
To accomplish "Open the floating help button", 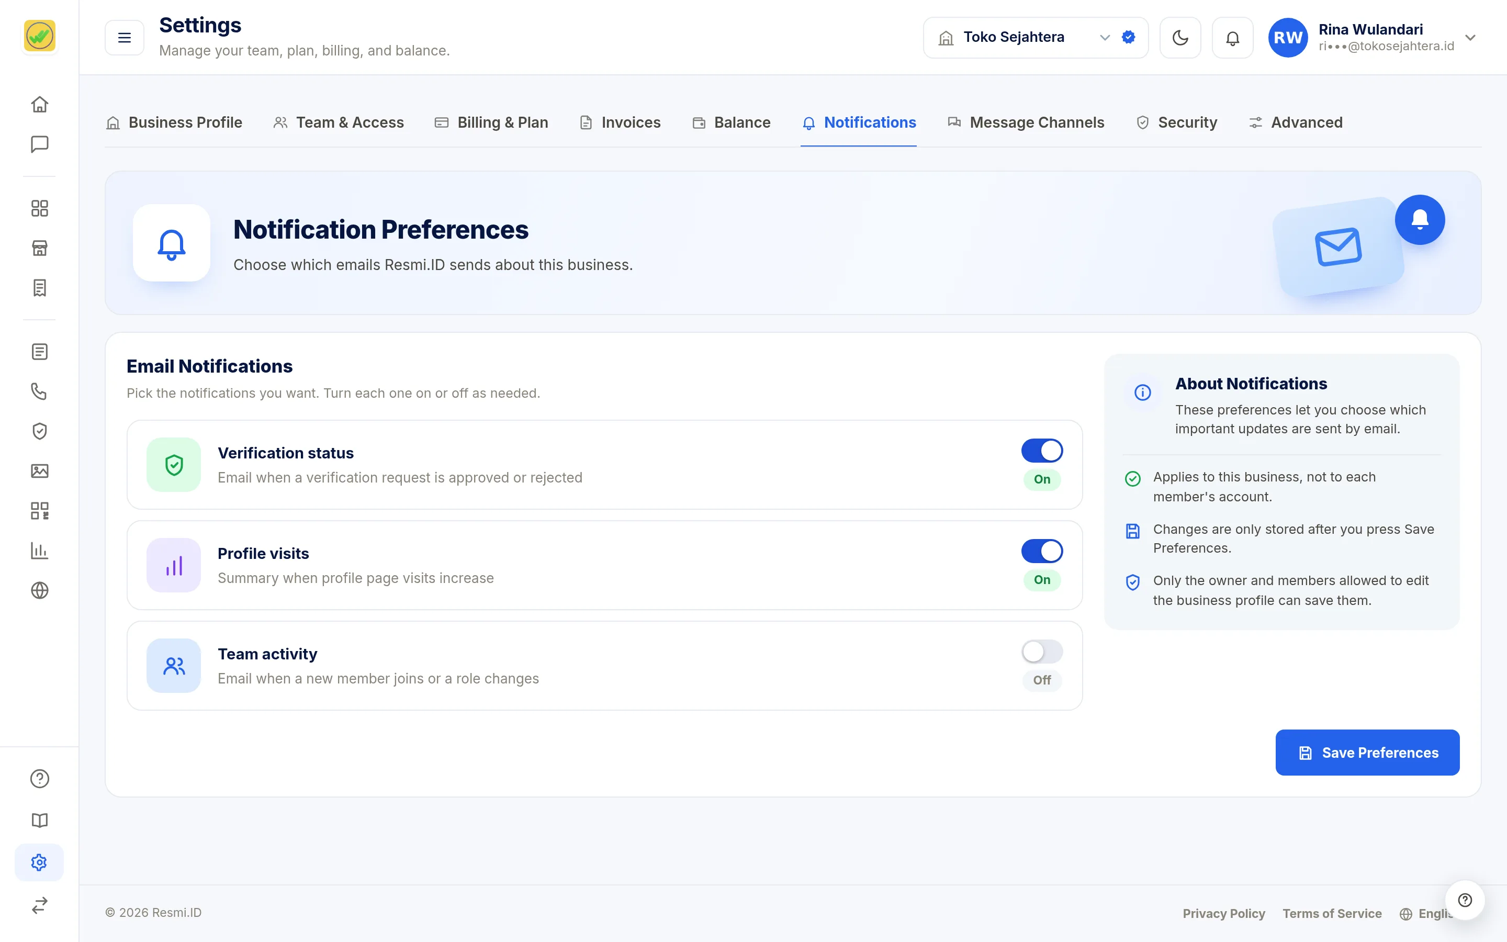I will pos(1465,900).
